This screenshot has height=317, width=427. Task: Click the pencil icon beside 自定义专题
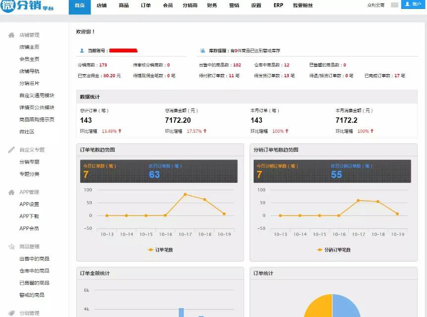click(11, 150)
